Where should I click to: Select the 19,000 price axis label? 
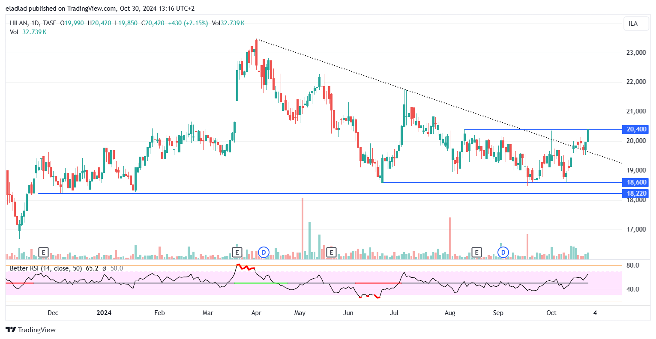tap(636, 170)
